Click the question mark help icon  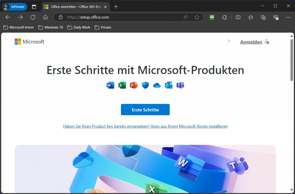[x=229, y=42]
